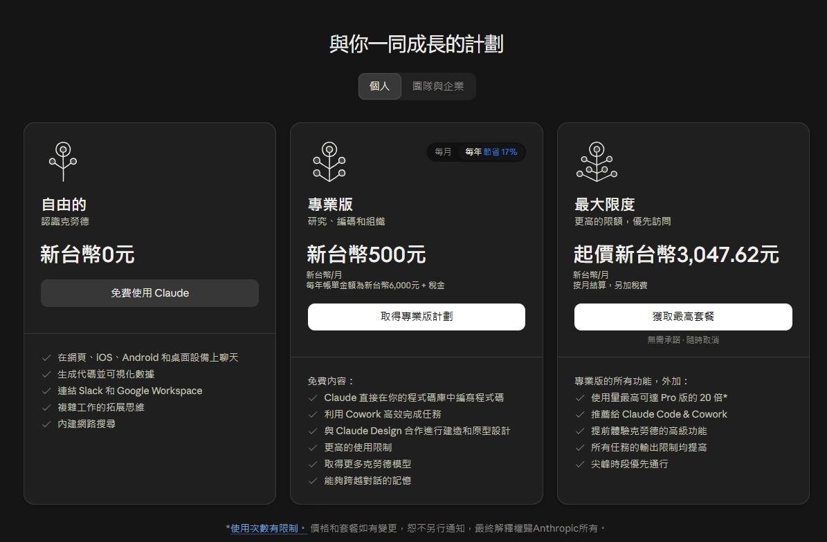Click checkmark beside 利用 Cowork 高效完成任務
The image size is (827, 542).
point(313,415)
